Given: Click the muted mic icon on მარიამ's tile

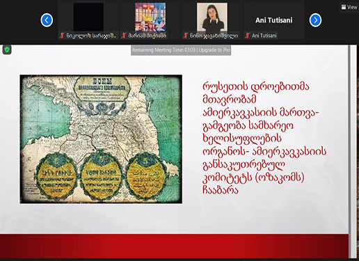Looking at the screenshot, I should tap(124, 35).
